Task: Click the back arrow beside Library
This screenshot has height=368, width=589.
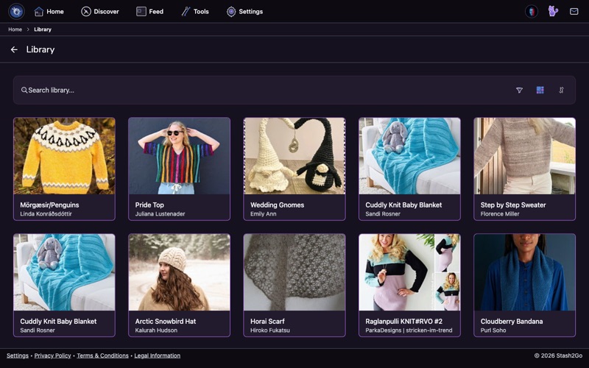Action: [x=14, y=49]
